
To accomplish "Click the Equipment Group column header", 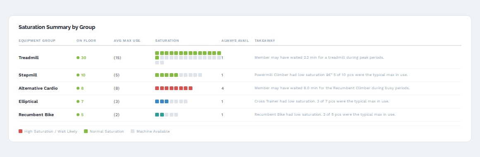I will coord(37,40).
